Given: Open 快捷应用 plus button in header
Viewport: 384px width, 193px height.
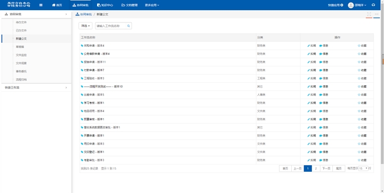Looking at the screenshot, I should click(x=335, y=5).
